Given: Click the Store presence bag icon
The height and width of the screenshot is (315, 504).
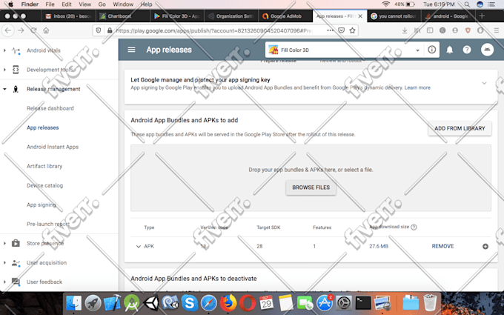Looking at the screenshot, I should [16, 243].
